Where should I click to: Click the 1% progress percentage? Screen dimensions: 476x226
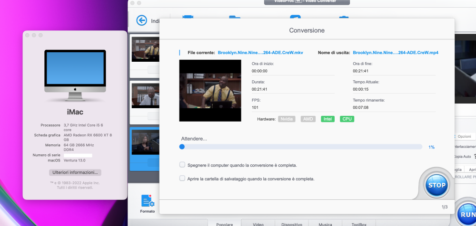pyautogui.click(x=431, y=147)
